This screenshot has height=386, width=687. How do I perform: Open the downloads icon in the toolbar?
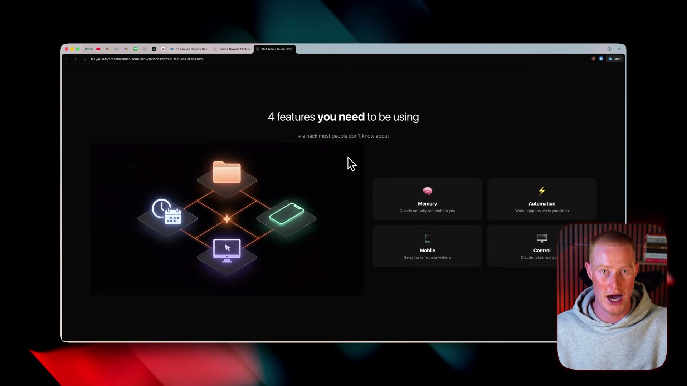[x=609, y=49]
